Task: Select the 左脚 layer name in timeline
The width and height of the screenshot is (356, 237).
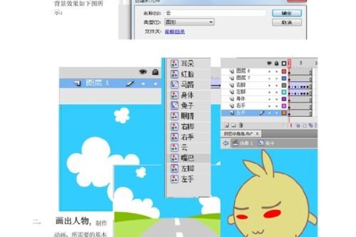Action: click(241, 92)
